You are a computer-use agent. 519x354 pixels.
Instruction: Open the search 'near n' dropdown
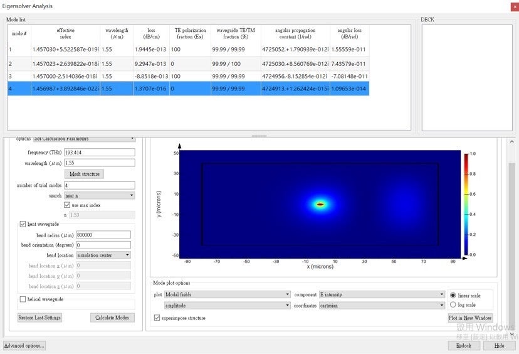coord(100,195)
